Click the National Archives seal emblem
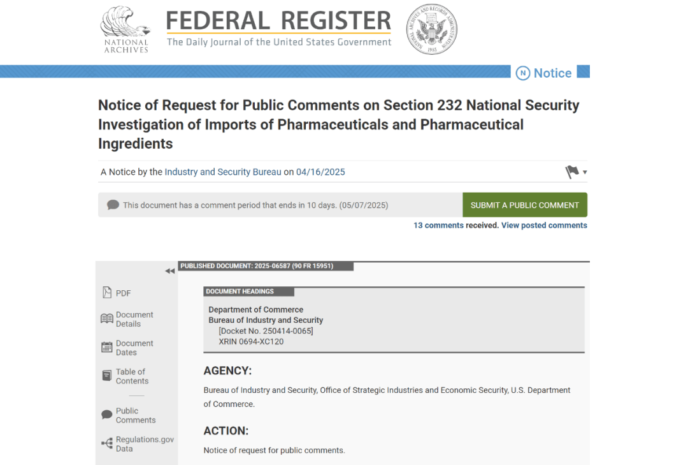 coord(431,29)
